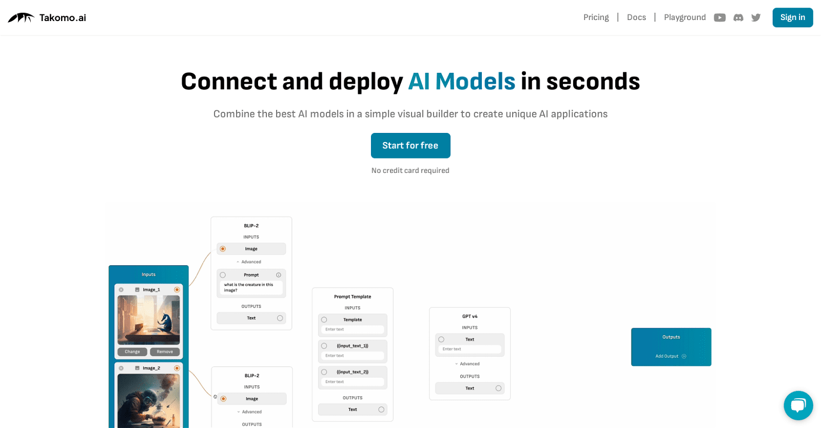Toggle the GPT v4 Text input connector
Image resolution: width=821 pixels, height=428 pixels.
(441, 339)
